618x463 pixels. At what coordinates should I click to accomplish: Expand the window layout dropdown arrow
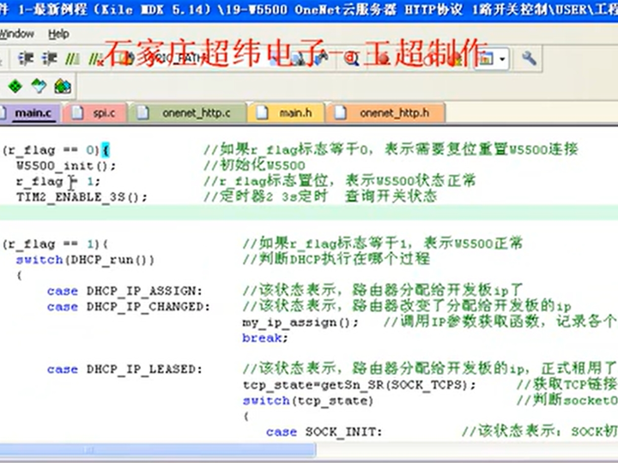(501, 58)
